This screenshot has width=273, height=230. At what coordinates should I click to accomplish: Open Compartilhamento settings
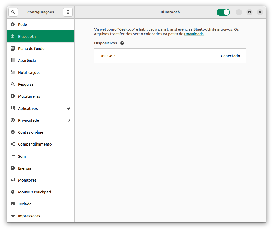tap(40, 144)
